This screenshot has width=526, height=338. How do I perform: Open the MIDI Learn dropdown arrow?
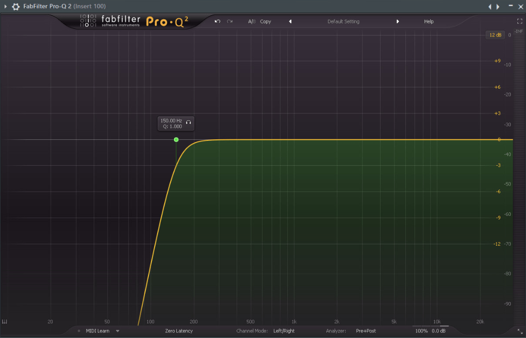tap(118, 331)
